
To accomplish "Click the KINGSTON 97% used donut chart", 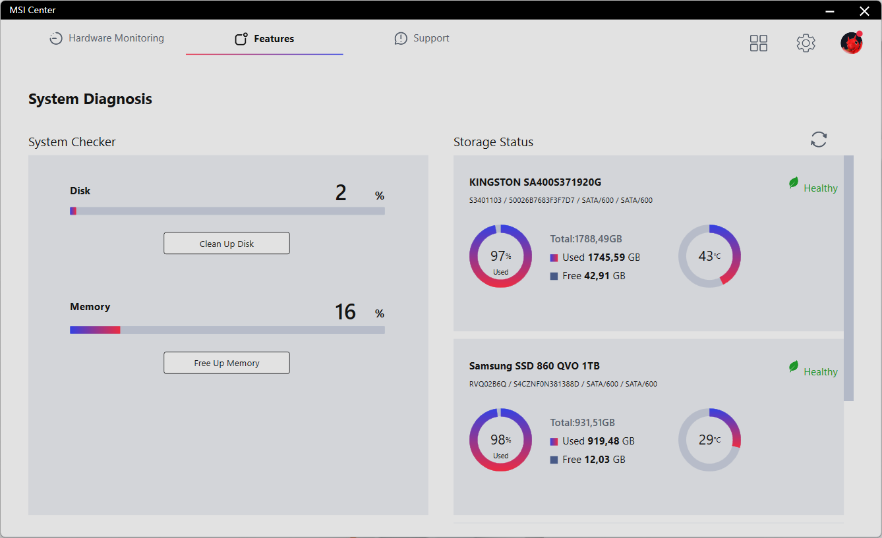I will [501, 256].
